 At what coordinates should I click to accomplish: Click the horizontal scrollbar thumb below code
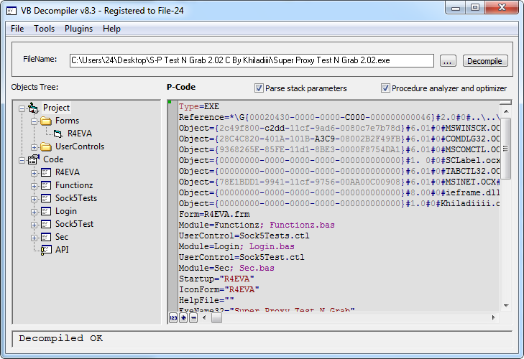(x=216, y=318)
